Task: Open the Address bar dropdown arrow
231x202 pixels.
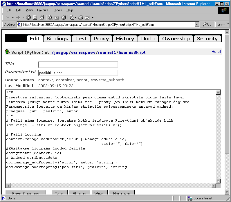Action: pos(197,25)
